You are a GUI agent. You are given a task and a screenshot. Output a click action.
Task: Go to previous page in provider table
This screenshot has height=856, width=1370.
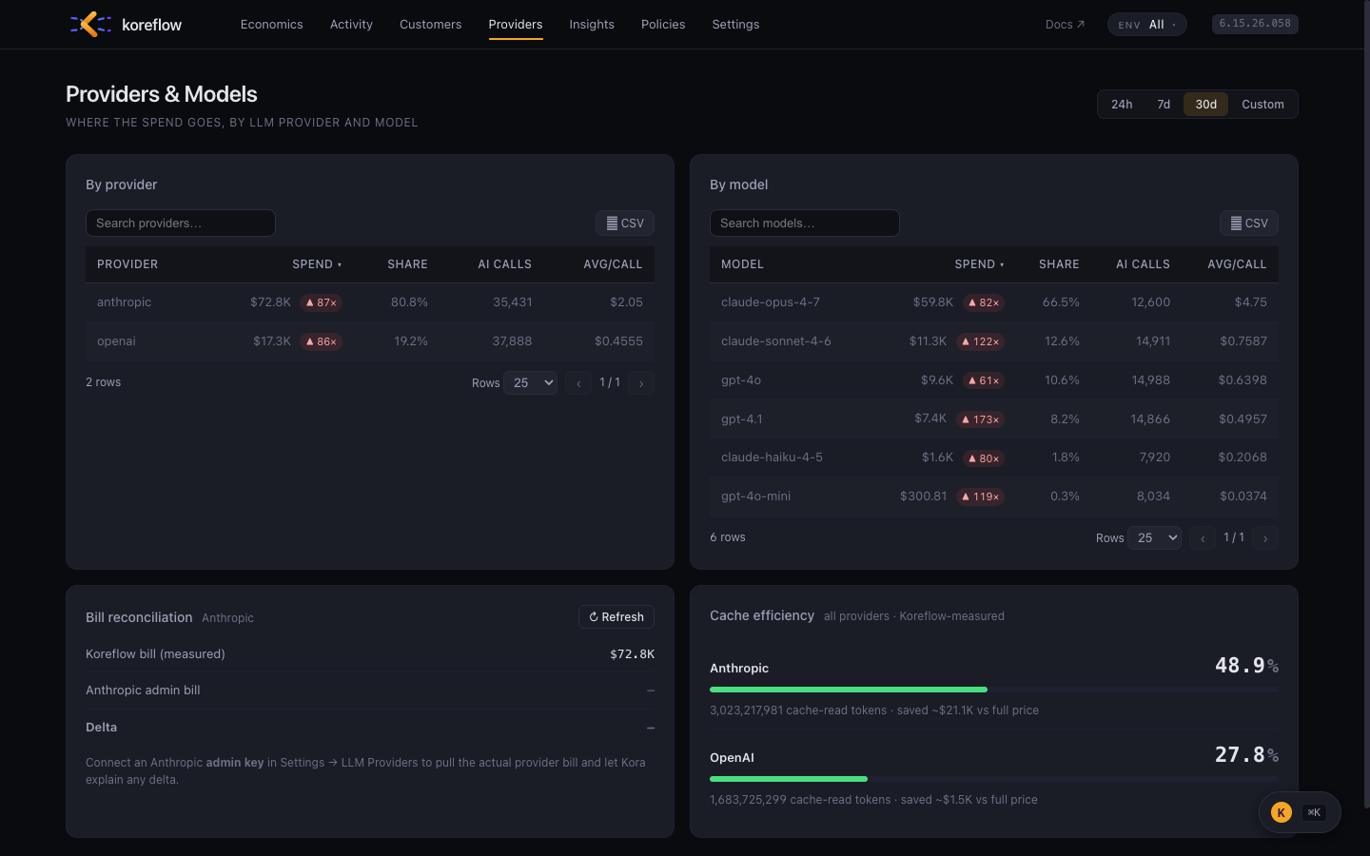(578, 383)
